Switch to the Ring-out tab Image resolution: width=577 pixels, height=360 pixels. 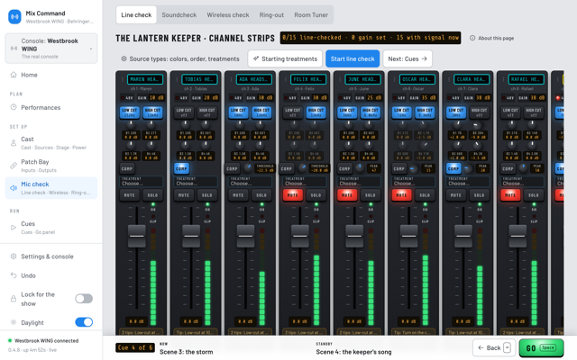pyautogui.click(x=271, y=15)
